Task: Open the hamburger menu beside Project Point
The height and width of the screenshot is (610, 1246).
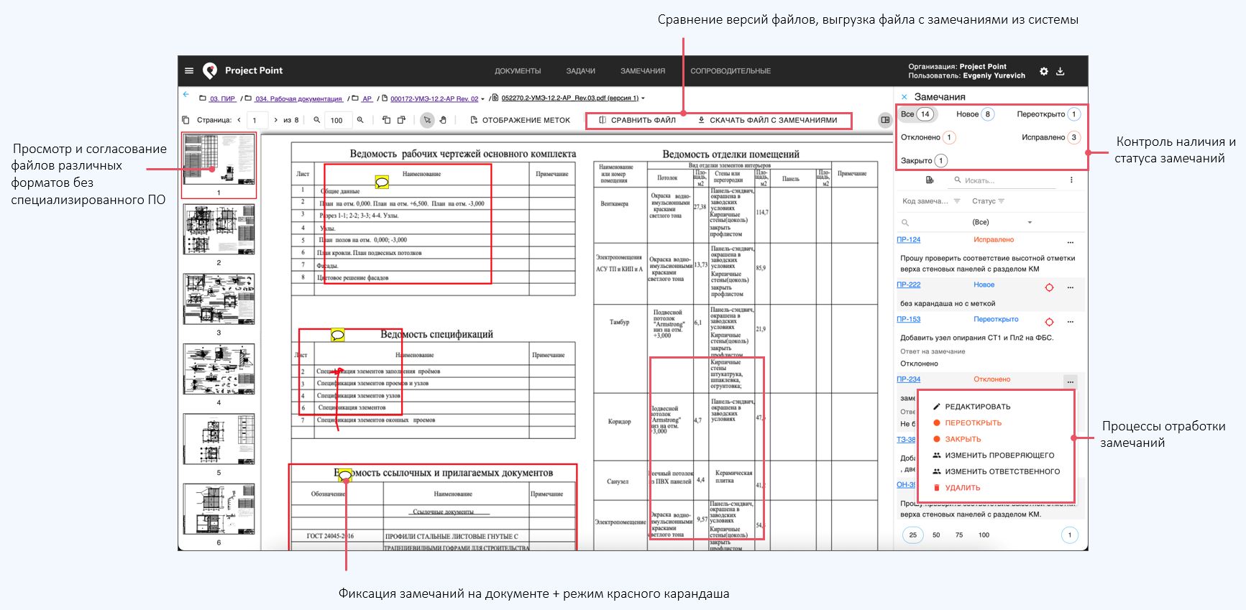Action: click(189, 70)
